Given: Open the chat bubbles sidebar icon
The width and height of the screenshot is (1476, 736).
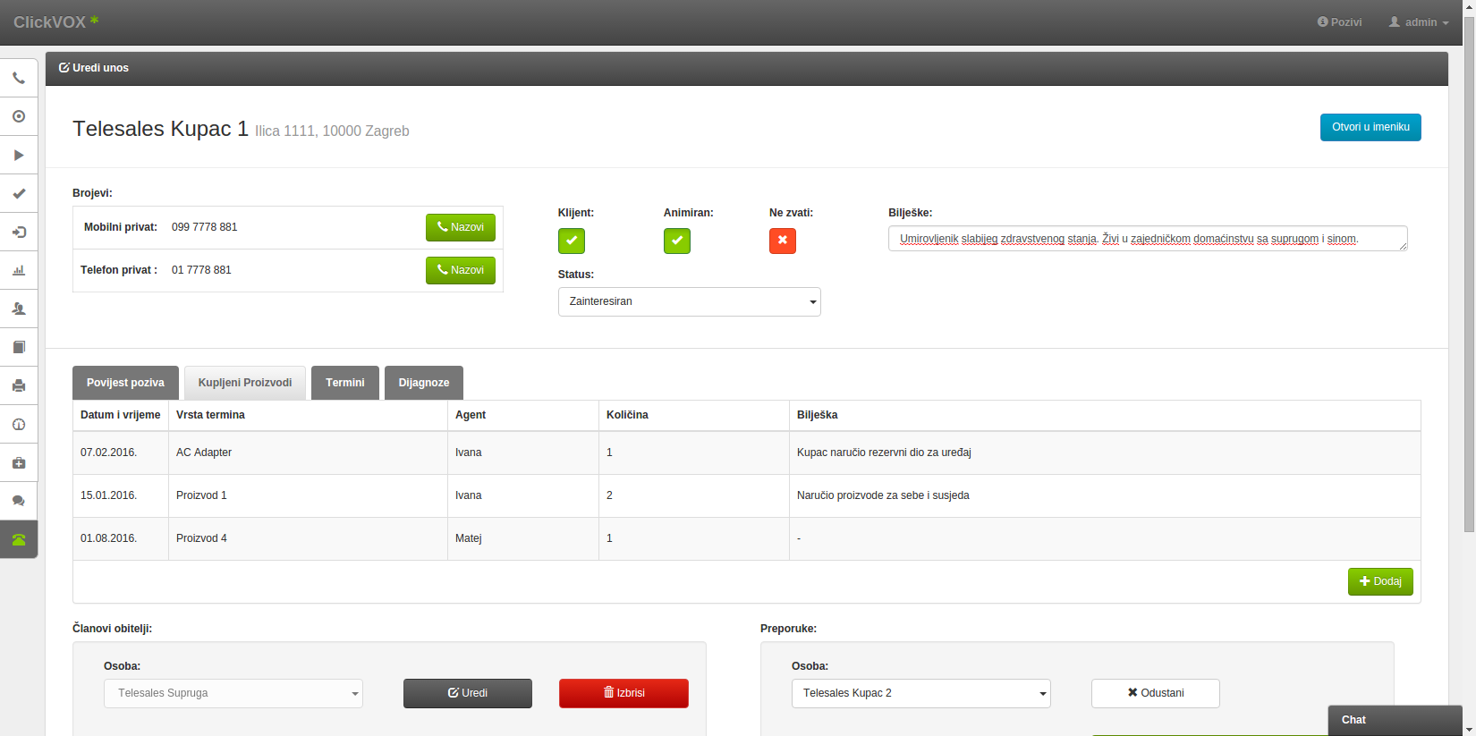Looking at the screenshot, I should point(19,502).
